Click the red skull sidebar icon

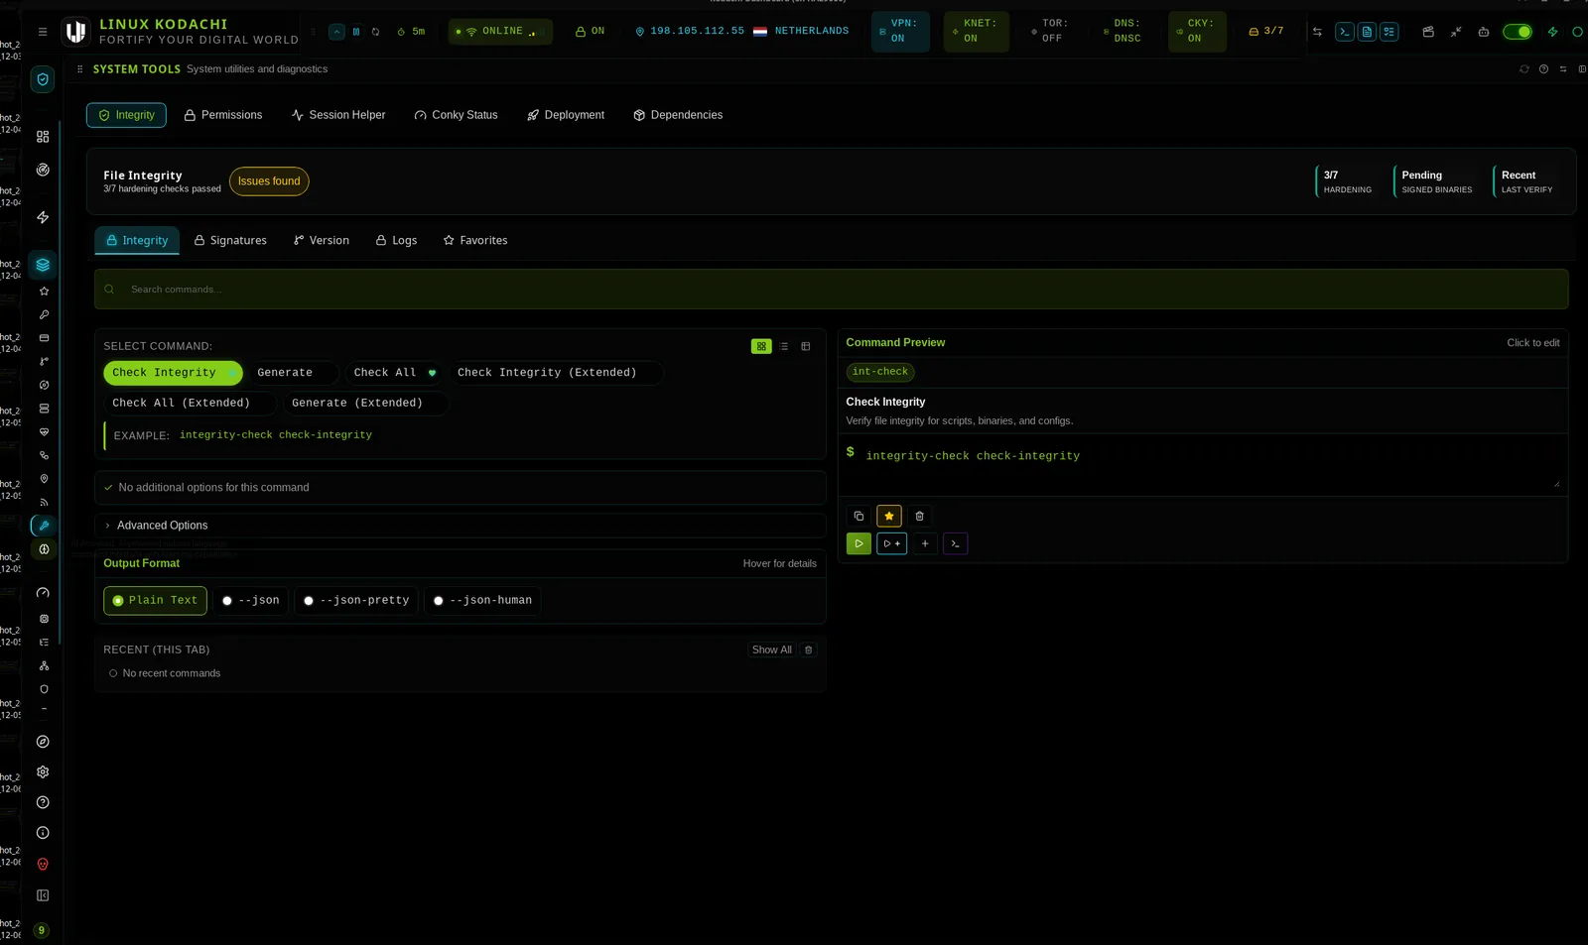[x=43, y=865]
